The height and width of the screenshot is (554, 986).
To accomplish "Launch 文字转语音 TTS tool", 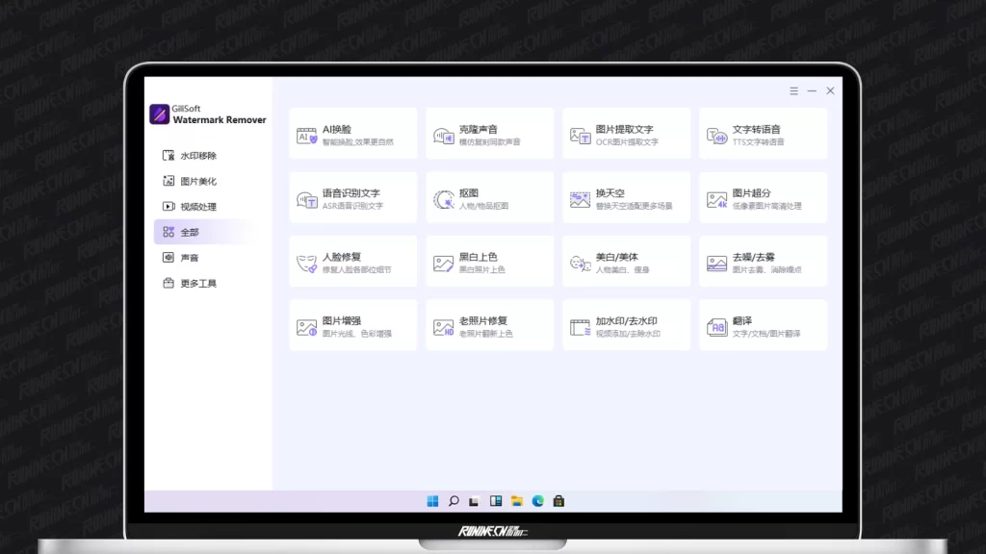I will (763, 134).
